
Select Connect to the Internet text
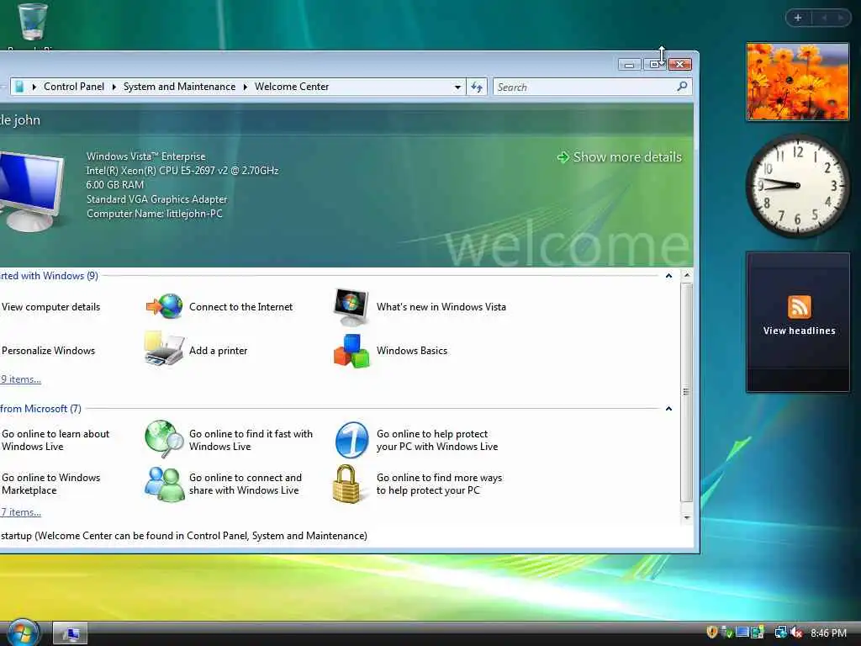[240, 306]
